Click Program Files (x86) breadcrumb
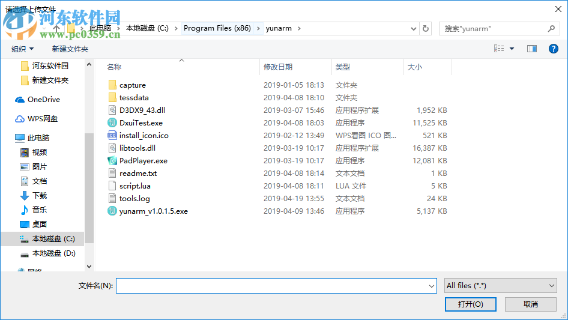Screen dimensions: 568x320 coord(217,28)
